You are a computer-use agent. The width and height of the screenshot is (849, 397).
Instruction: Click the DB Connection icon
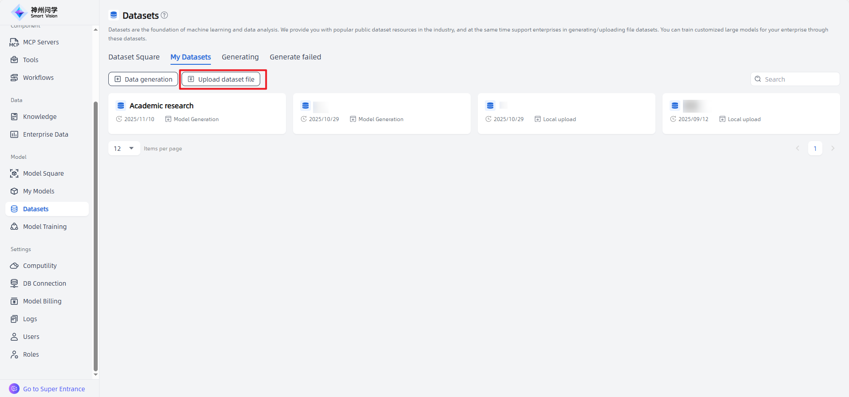pos(14,283)
